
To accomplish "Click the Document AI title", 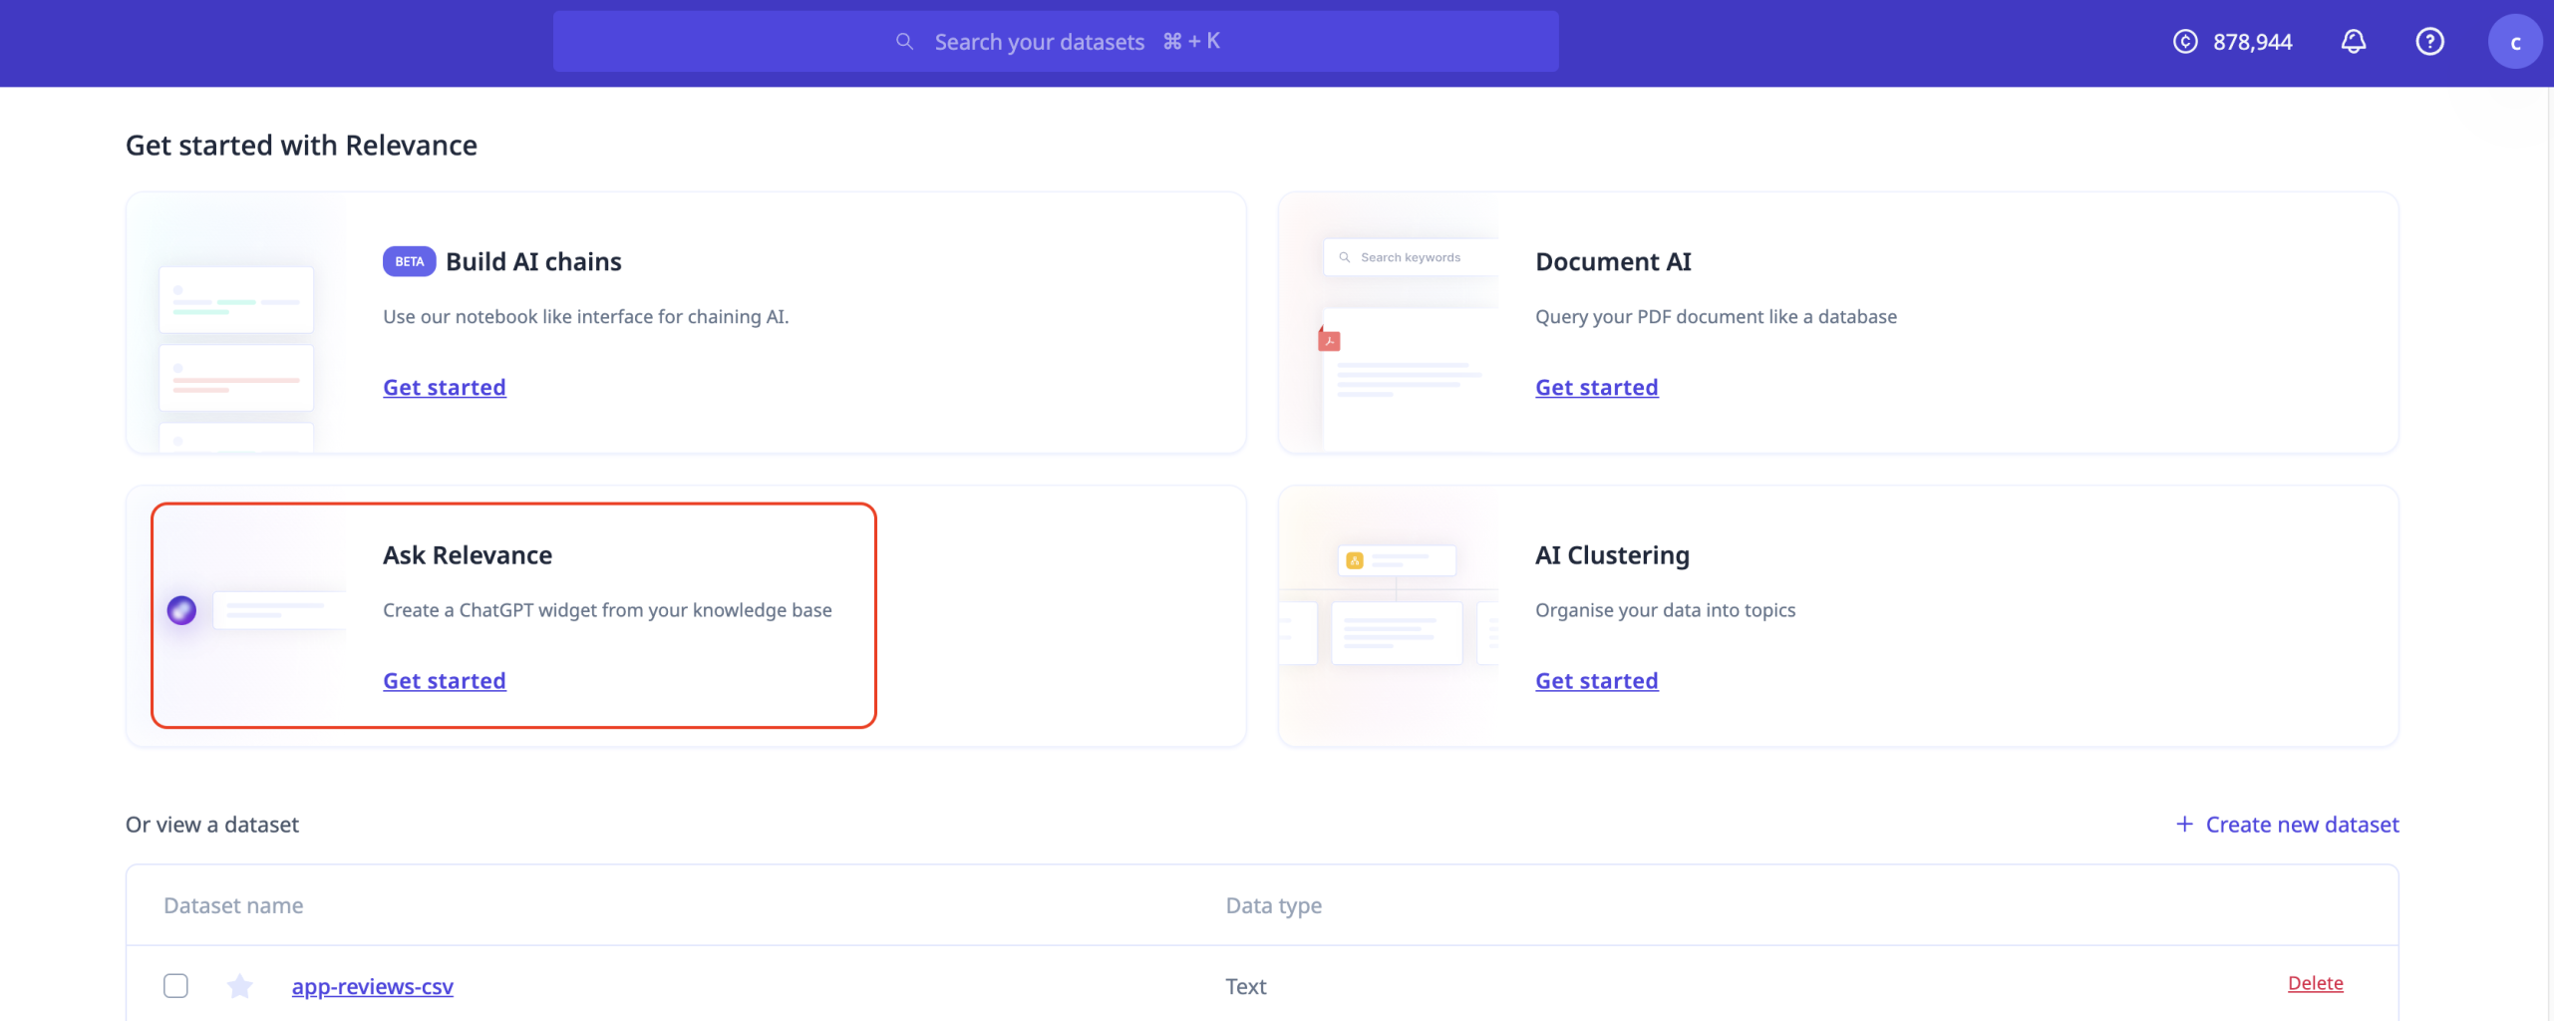I will (x=1613, y=261).
